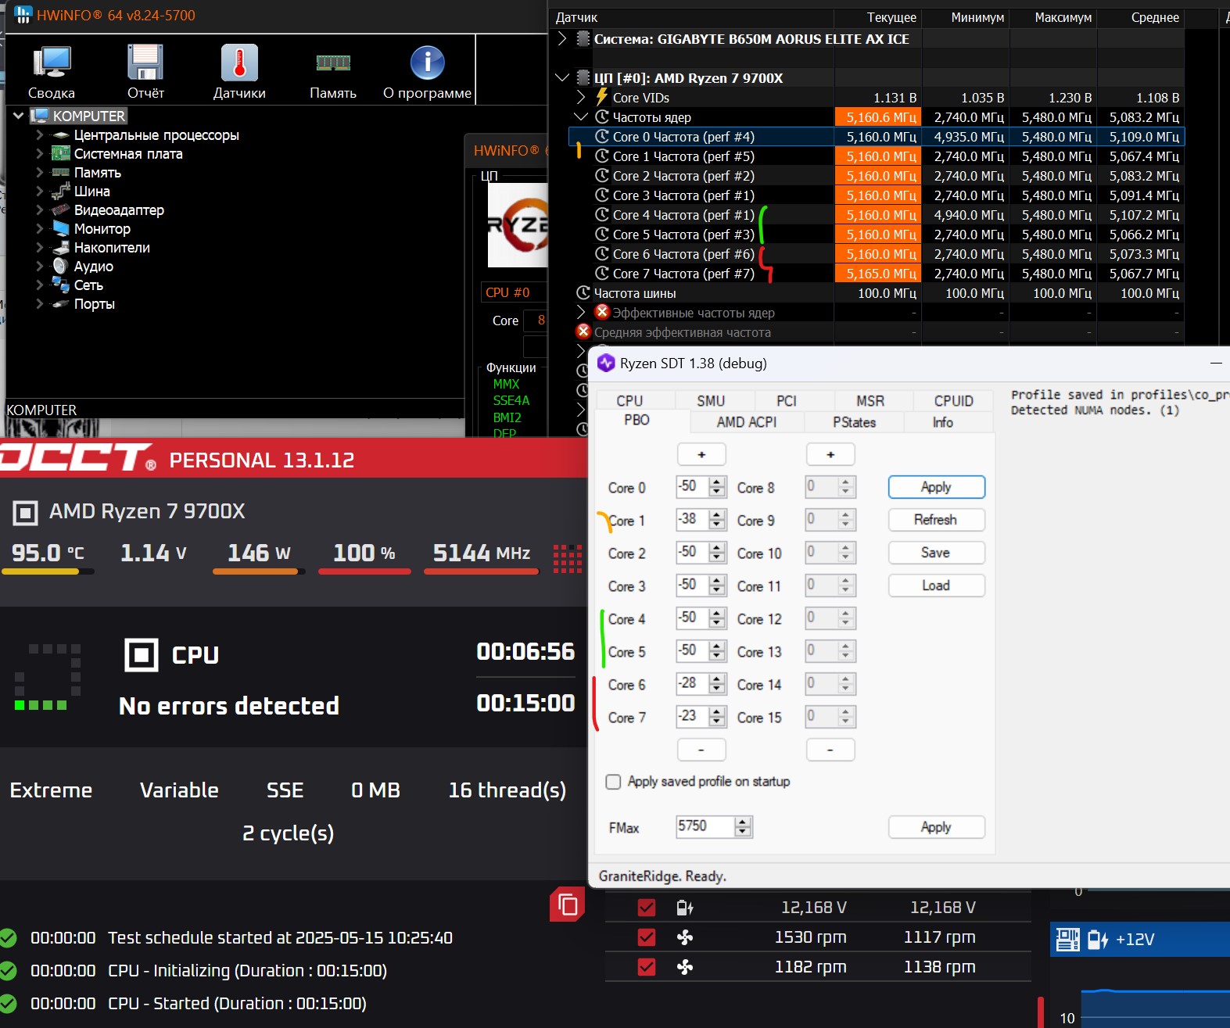The height and width of the screenshot is (1028, 1230).
Task: Collapse the Частоты ядер sensor row
Action: [581, 116]
